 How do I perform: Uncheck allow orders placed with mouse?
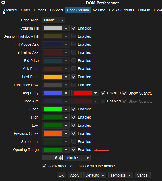[44, 166]
